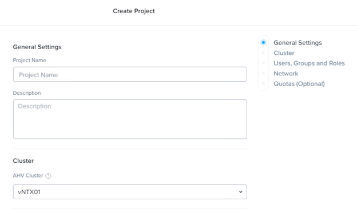This screenshot has height=209, width=357.
Task: Click the General Settings section heading
Action: 37,47
